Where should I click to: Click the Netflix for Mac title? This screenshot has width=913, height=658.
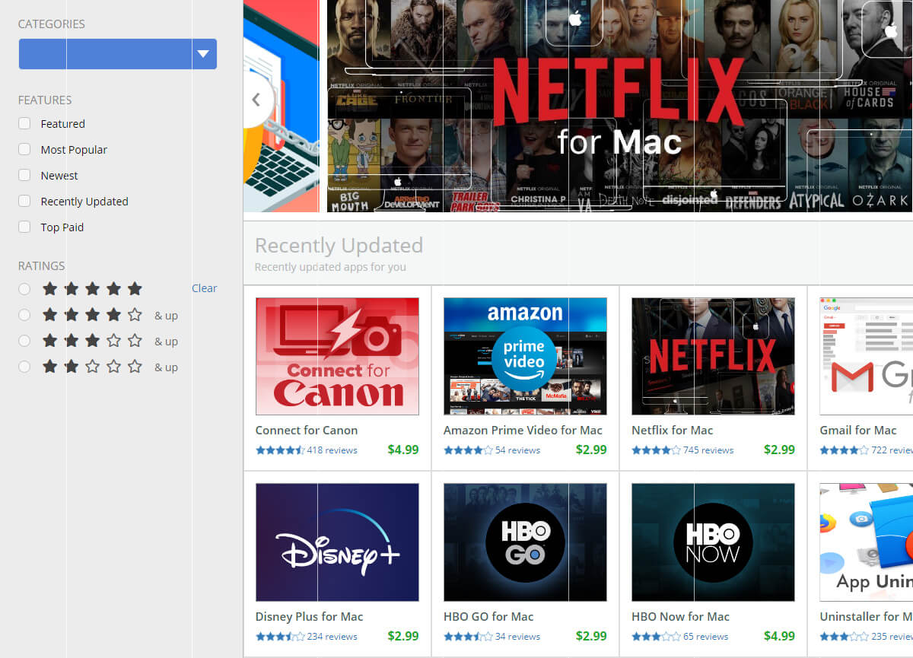click(x=673, y=431)
